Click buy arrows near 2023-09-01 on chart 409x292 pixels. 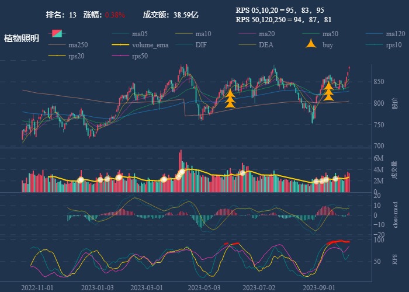tap(329, 92)
